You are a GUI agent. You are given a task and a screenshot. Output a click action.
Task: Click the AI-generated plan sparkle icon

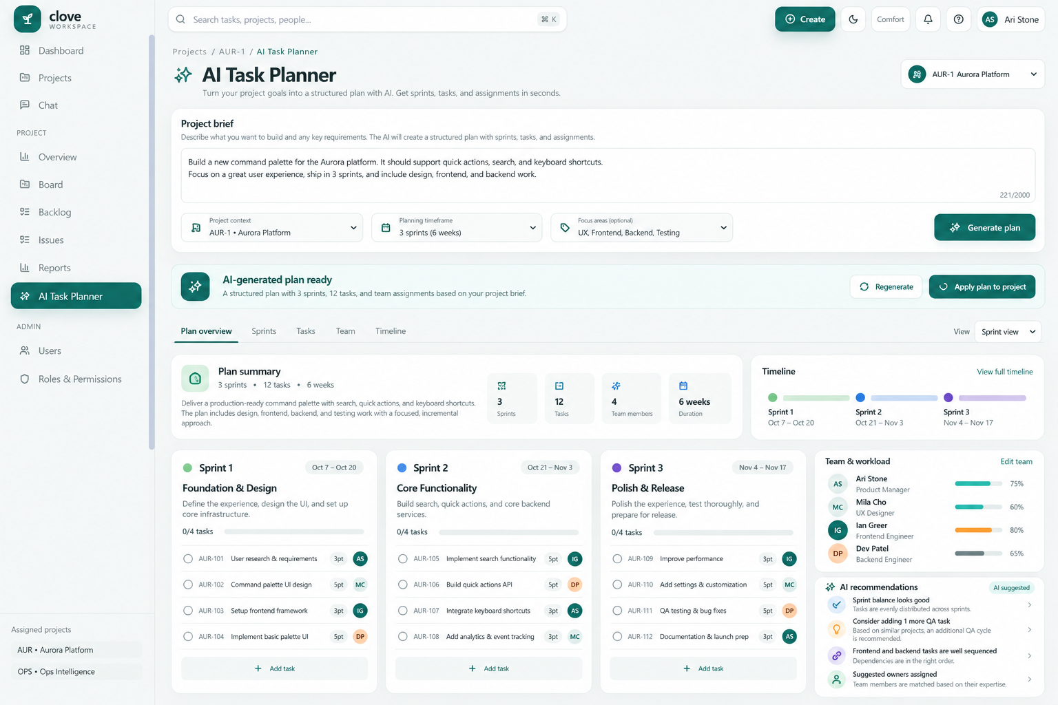195,286
